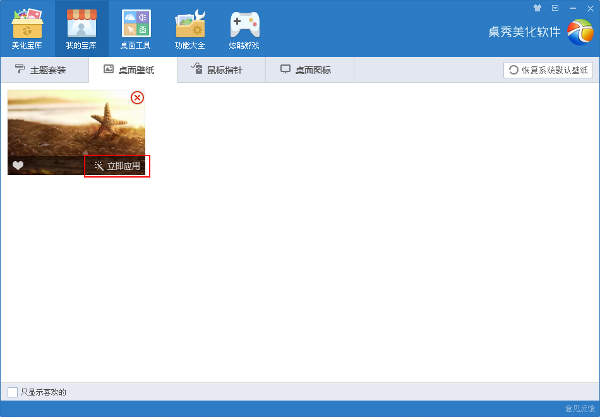Screen dimensions: 600x417
Task: Open the 功能大全 section
Action: coord(190,28)
